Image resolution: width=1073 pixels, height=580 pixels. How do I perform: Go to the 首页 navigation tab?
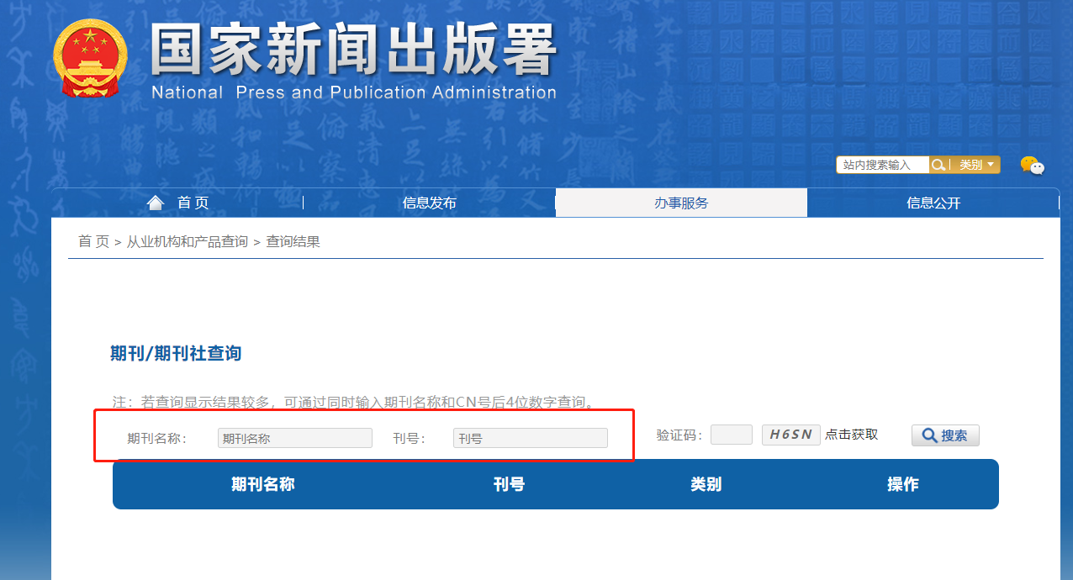coord(177,203)
